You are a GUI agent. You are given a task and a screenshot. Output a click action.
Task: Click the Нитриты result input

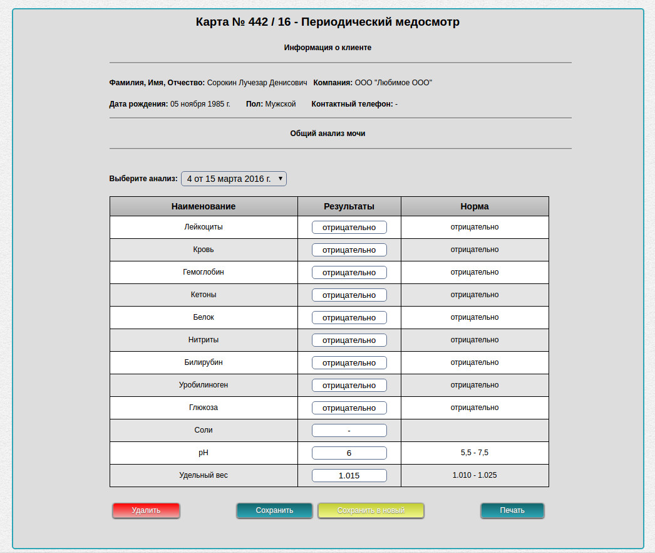pyautogui.click(x=349, y=340)
